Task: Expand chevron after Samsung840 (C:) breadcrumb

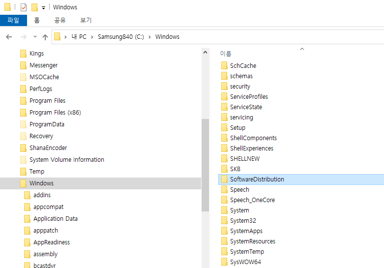Action: [149, 37]
